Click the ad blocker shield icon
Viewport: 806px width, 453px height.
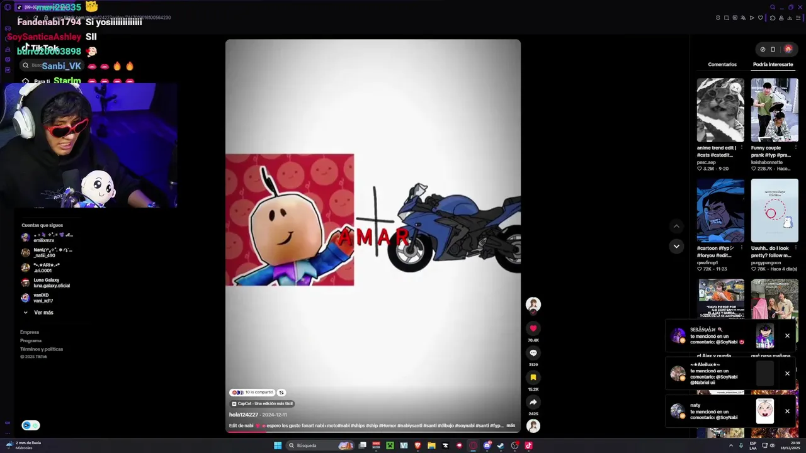tap(735, 18)
